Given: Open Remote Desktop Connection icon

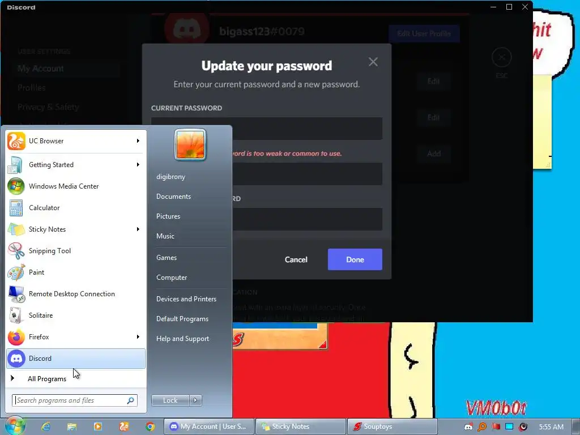Looking at the screenshot, I should point(16,294).
